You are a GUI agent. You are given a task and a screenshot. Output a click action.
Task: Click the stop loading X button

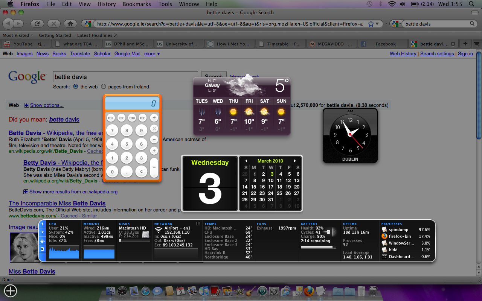[53, 24]
